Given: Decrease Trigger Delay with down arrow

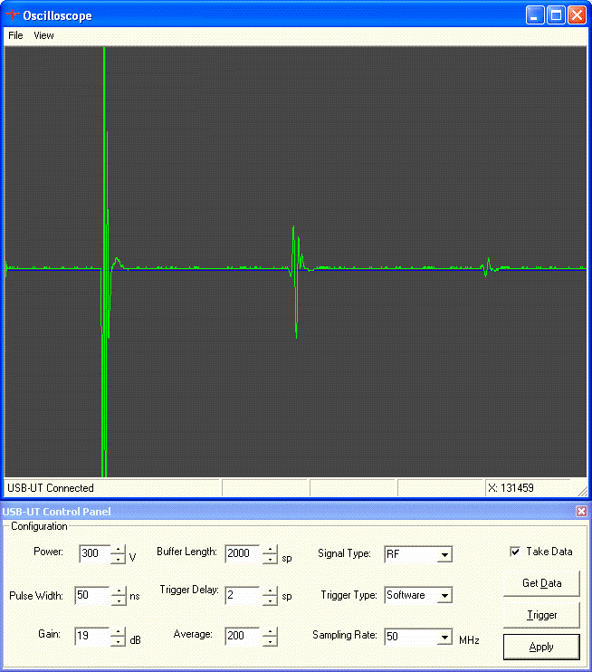Looking at the screenshot, I should (x=268, y=600).
